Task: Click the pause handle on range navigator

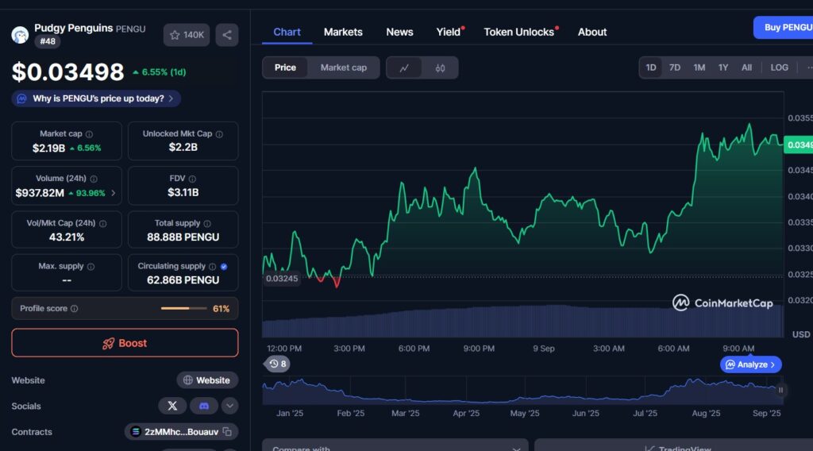Action: coord(780,390)
